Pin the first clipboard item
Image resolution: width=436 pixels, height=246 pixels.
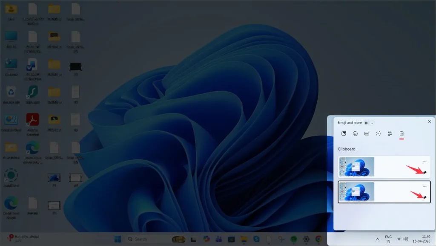click(x=425, y=173)
